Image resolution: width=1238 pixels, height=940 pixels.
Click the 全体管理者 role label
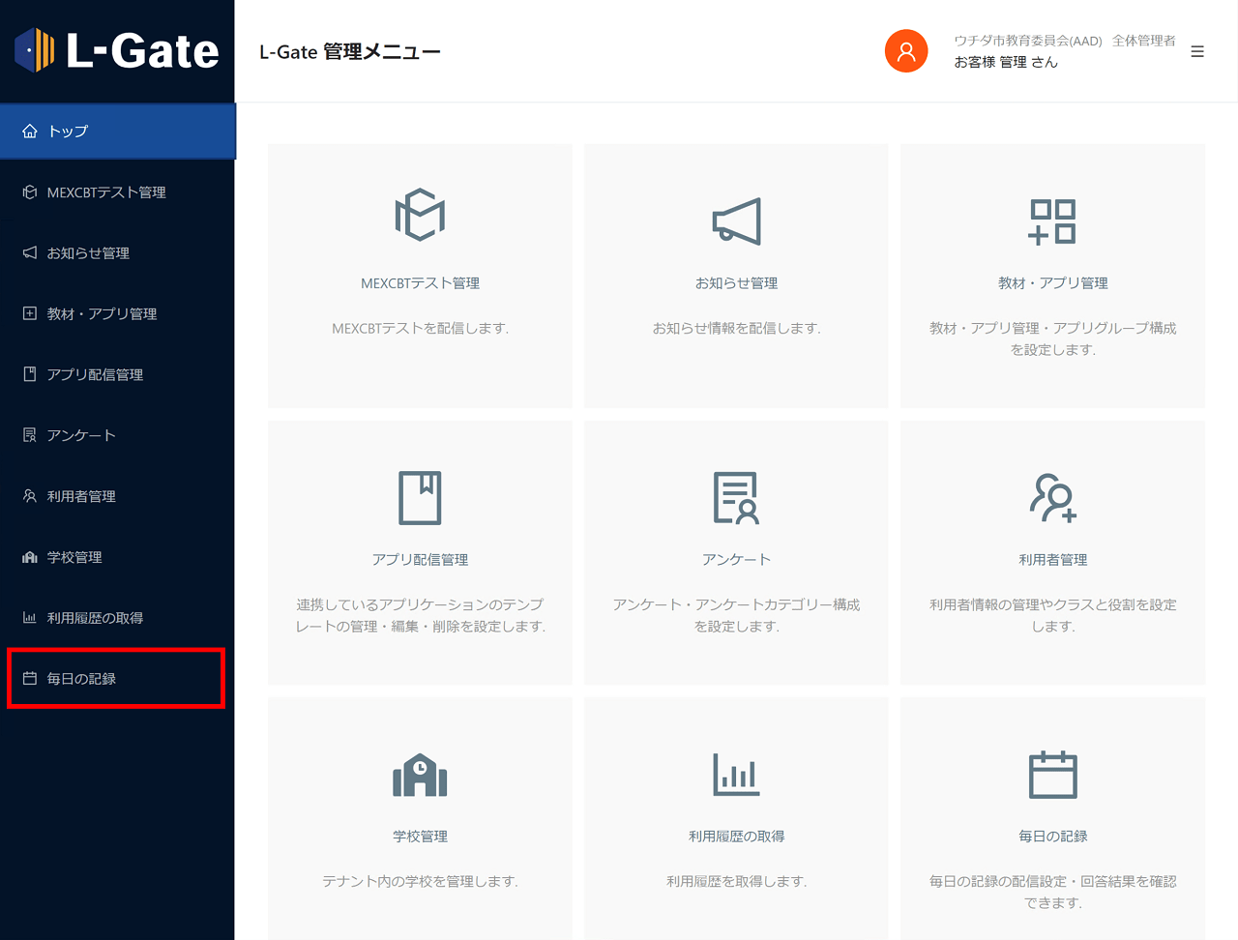1144,41
